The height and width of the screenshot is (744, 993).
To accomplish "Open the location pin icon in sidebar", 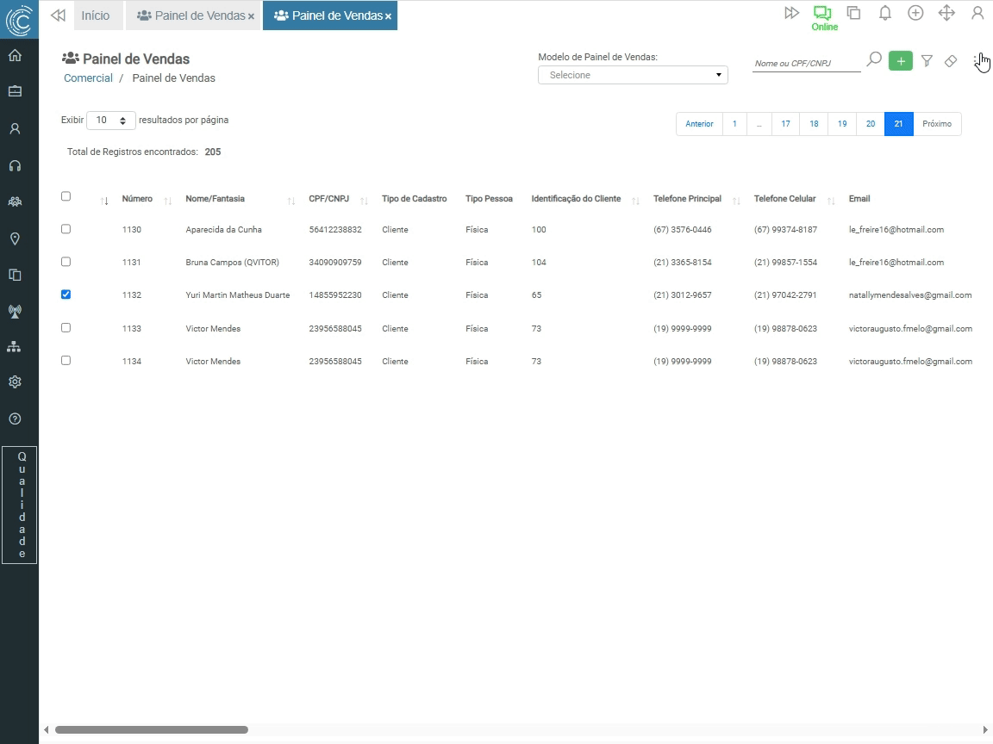I will click(x=15, y=239).
